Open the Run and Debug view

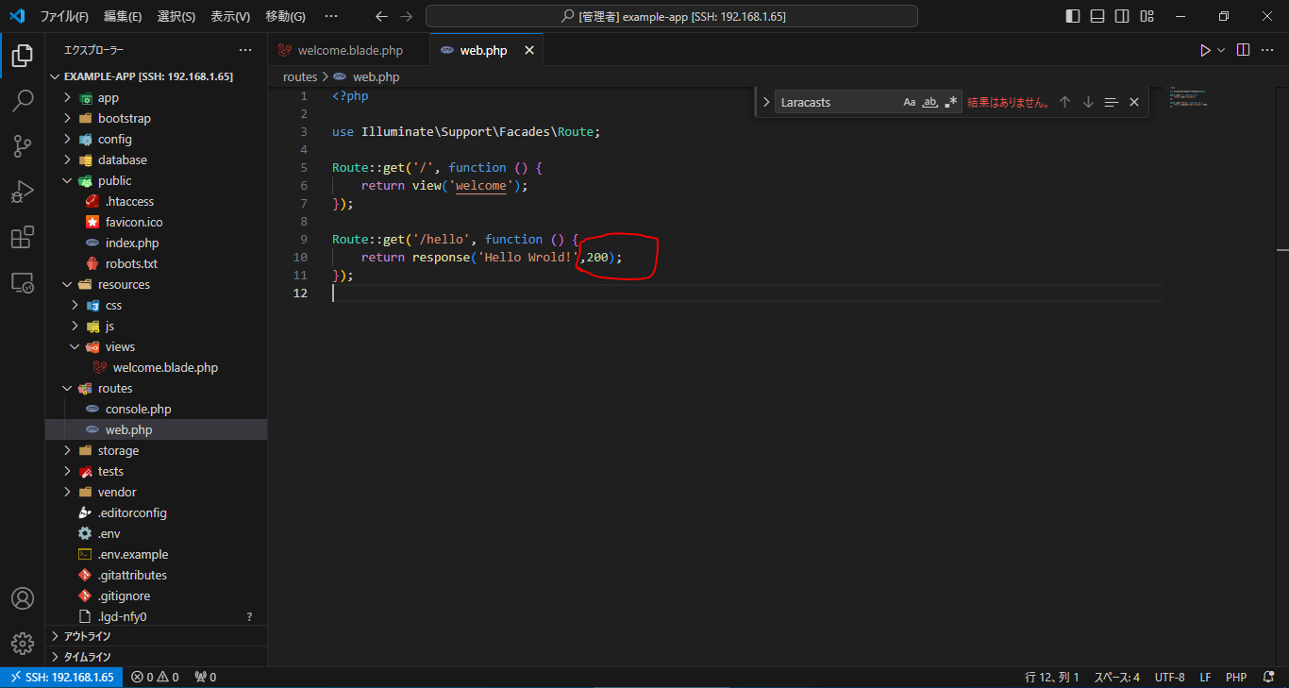(23, 192)
